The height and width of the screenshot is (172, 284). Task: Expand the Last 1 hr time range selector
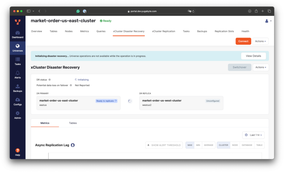tap(253, 135)
